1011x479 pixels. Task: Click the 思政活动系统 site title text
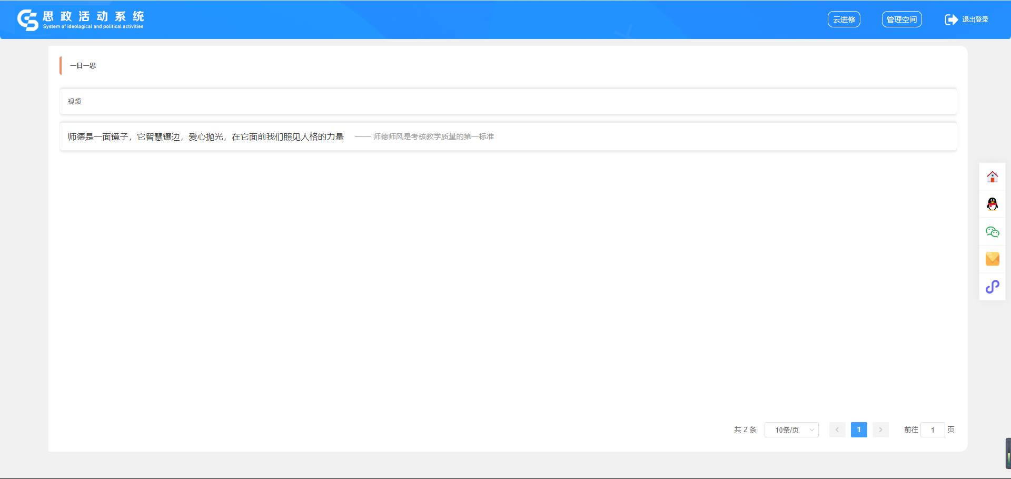93,16
